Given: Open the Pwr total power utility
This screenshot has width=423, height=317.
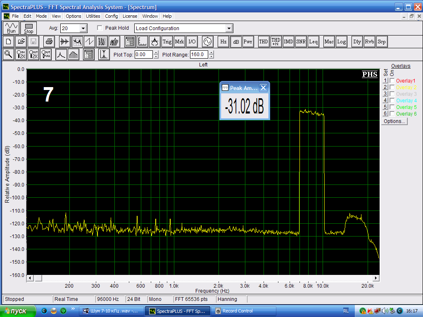Looking at the screenshot, I should tap(248, 42).
